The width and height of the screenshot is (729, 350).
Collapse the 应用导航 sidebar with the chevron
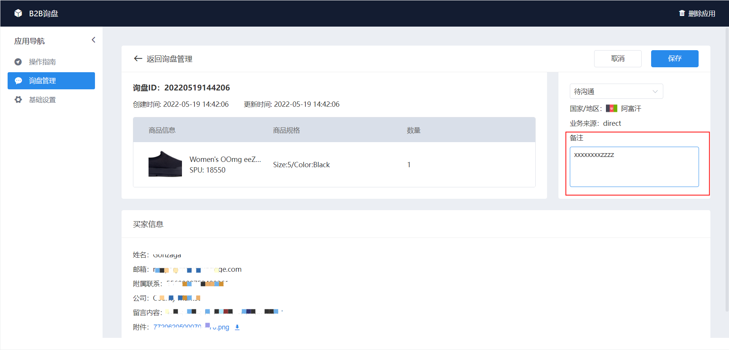click(x=93, y=40)
